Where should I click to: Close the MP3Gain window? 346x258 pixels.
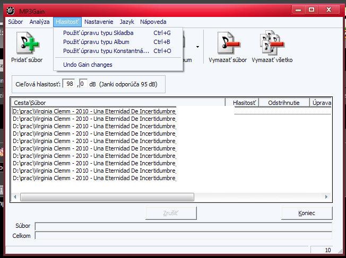[x=329, y=10]
